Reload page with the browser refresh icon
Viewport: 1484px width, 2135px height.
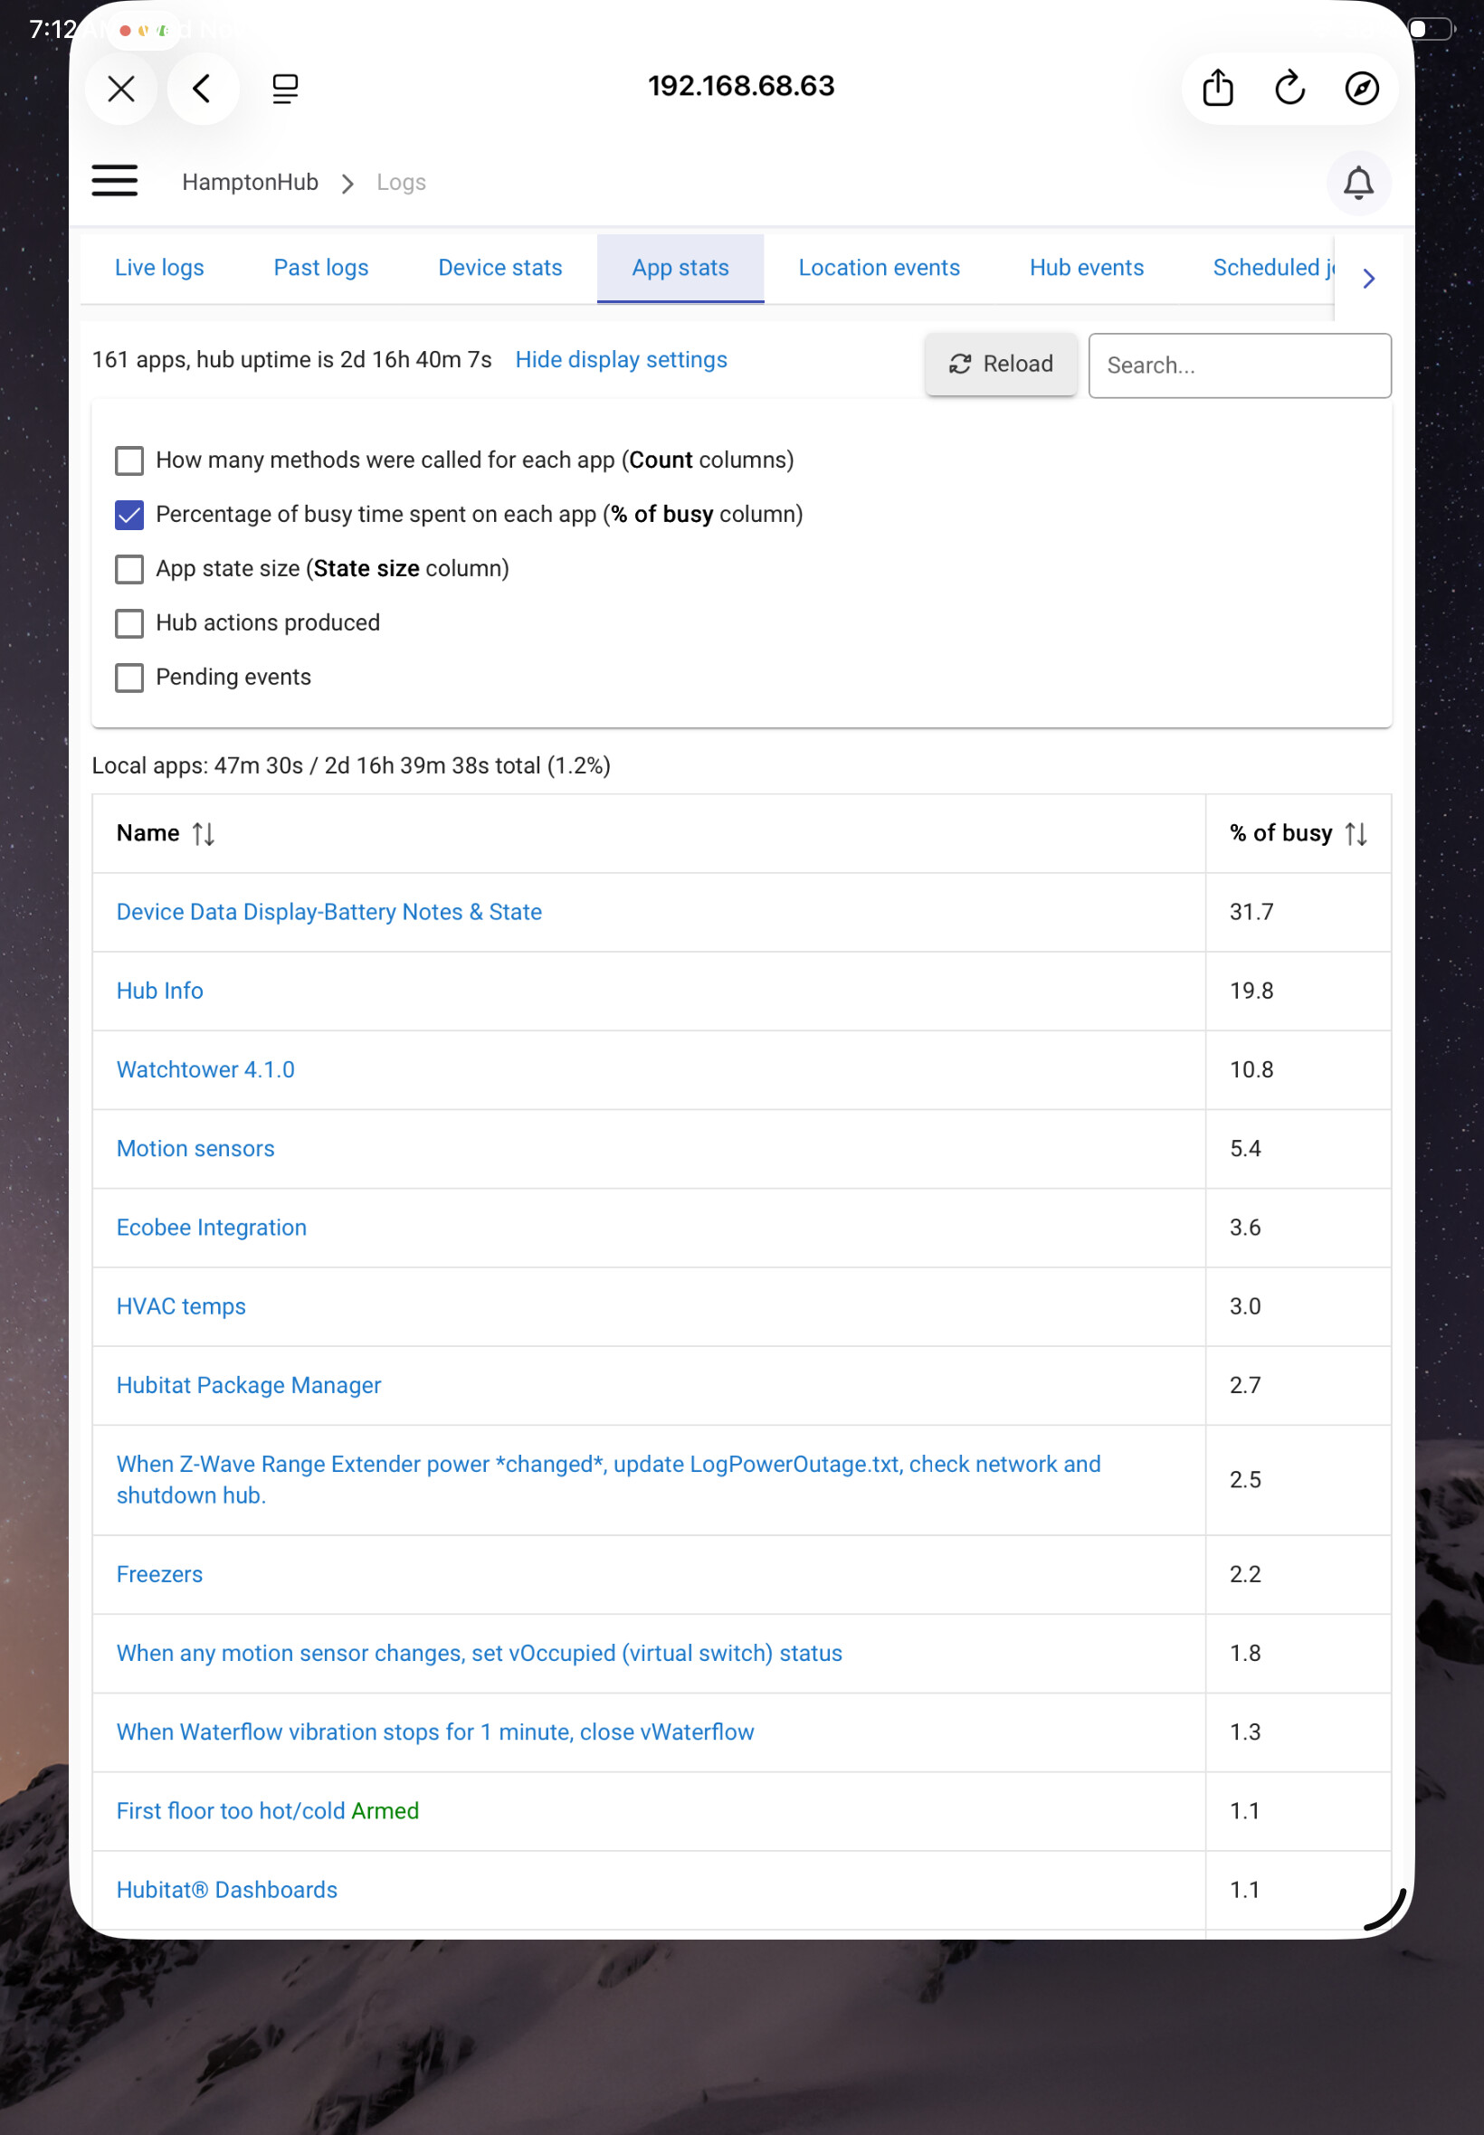(x=1289, y=89)
